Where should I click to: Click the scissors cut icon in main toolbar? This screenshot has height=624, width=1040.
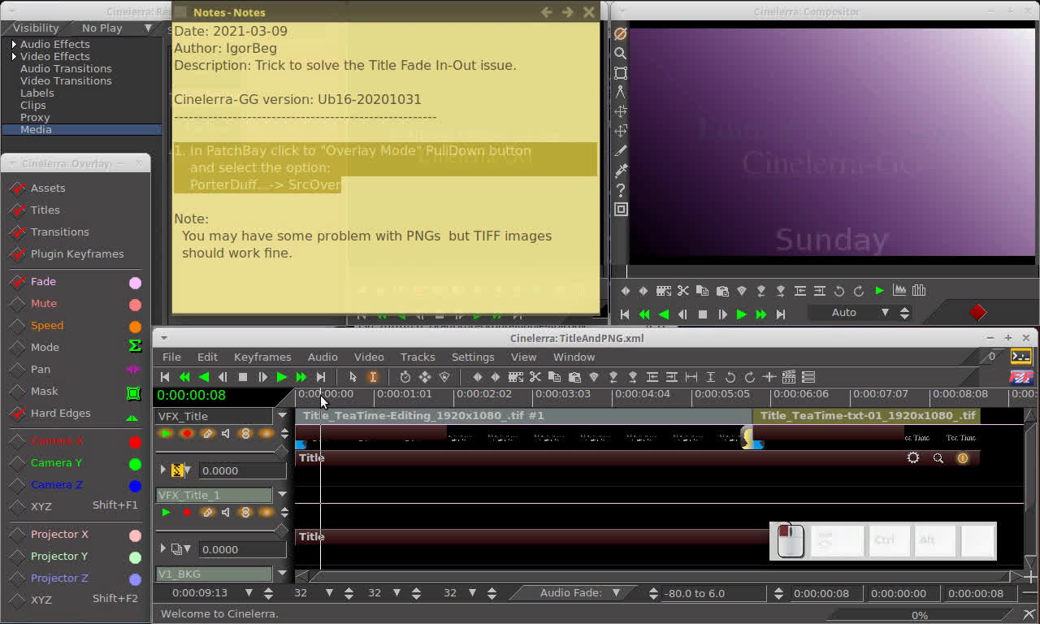535,377
